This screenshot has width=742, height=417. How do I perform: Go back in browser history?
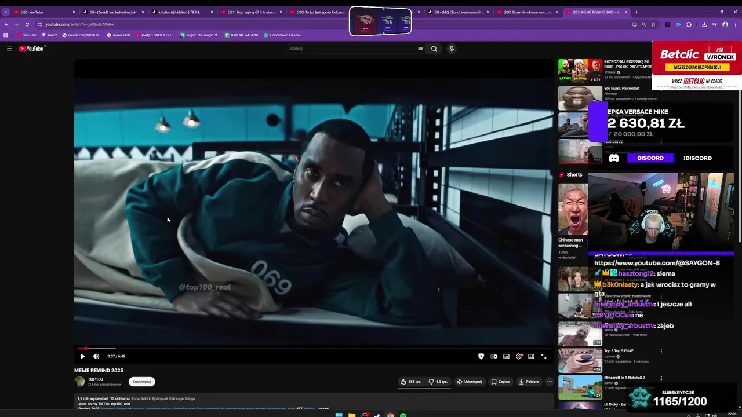pyautogui.click(x=6, y=24)
